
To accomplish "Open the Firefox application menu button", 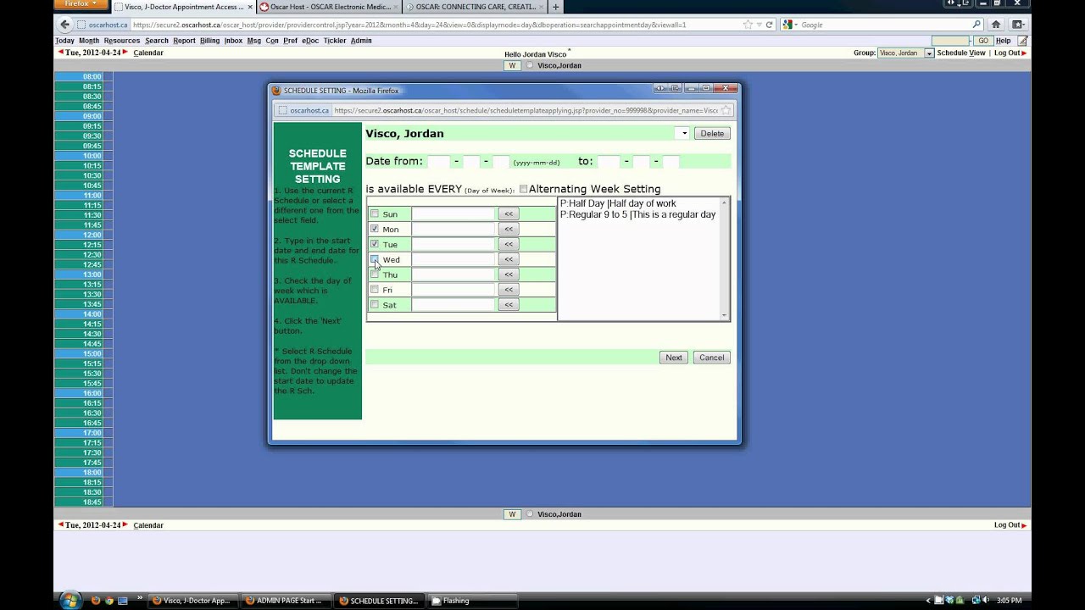I will 81,4.
